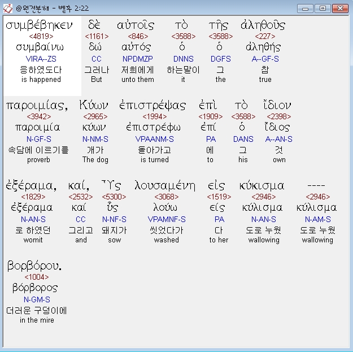Image resolution: width=353 pixels, height=352 pixels.
Task: Select the Greek word ἴδιον
Action: (x=277, y=105)
